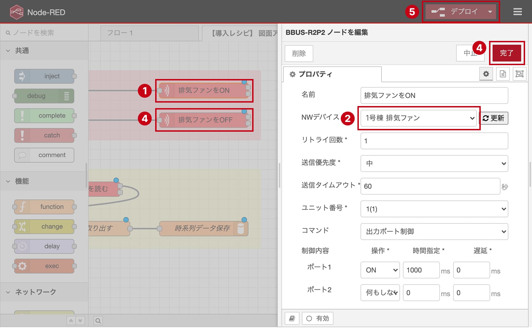532x332 pixels.
Task: Click ポート1 delay value field
Action: [471, 270]
